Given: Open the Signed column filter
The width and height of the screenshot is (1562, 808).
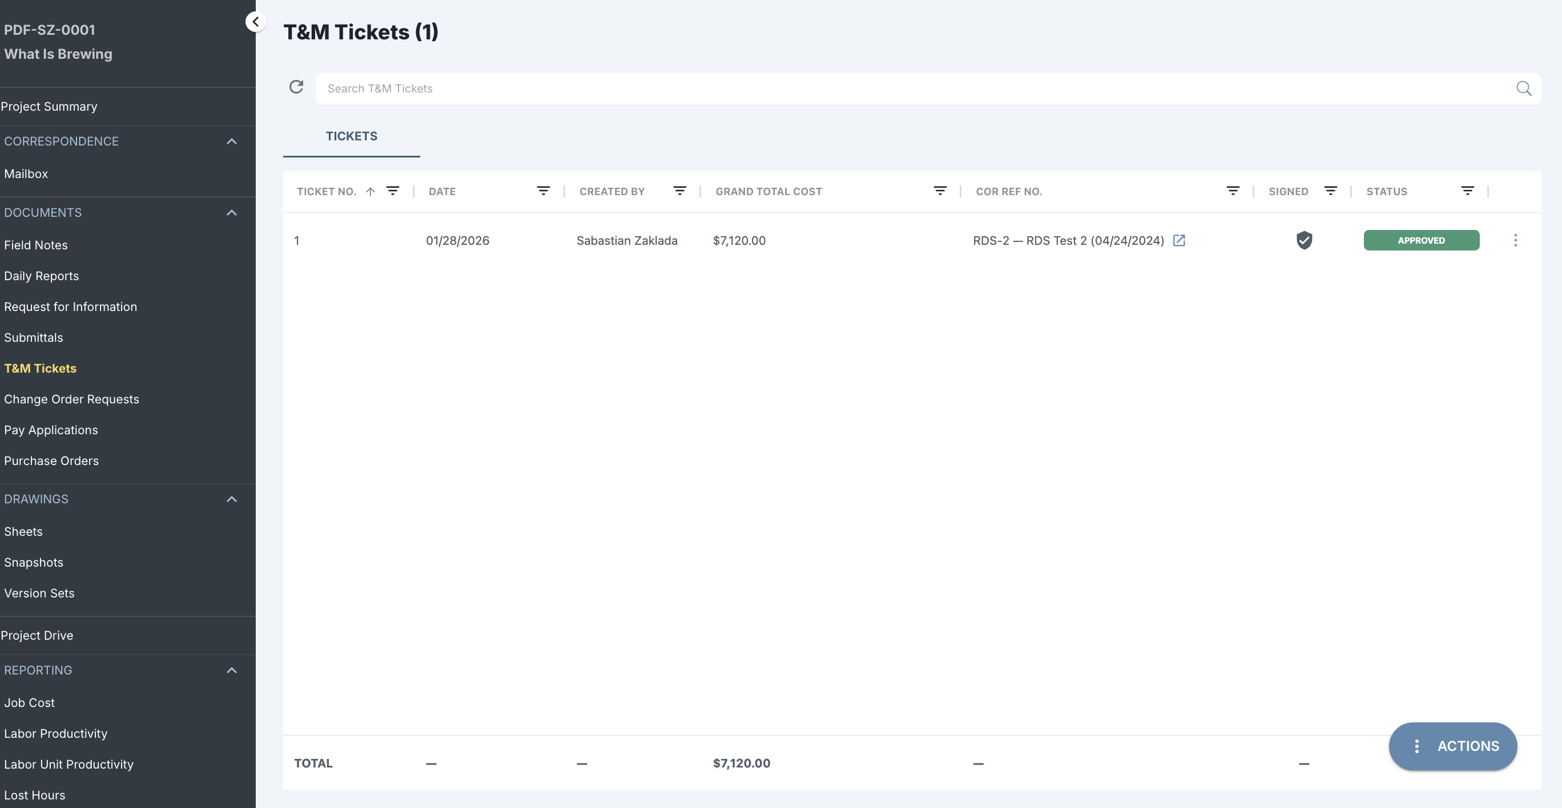Looking at the screenshot, I should 1330,191.
